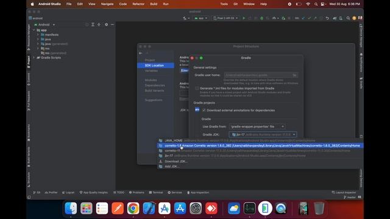Open the Gradle JDK combo box
This screenshot has width=390, height=219.
point(263,134)
